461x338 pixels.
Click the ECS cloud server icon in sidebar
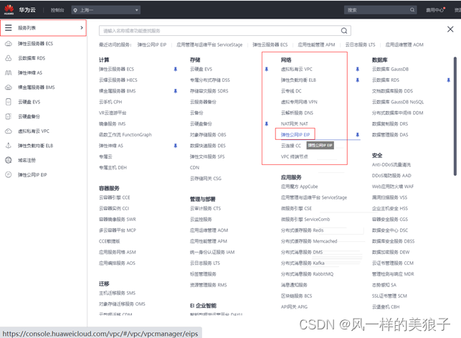[9, 44]
